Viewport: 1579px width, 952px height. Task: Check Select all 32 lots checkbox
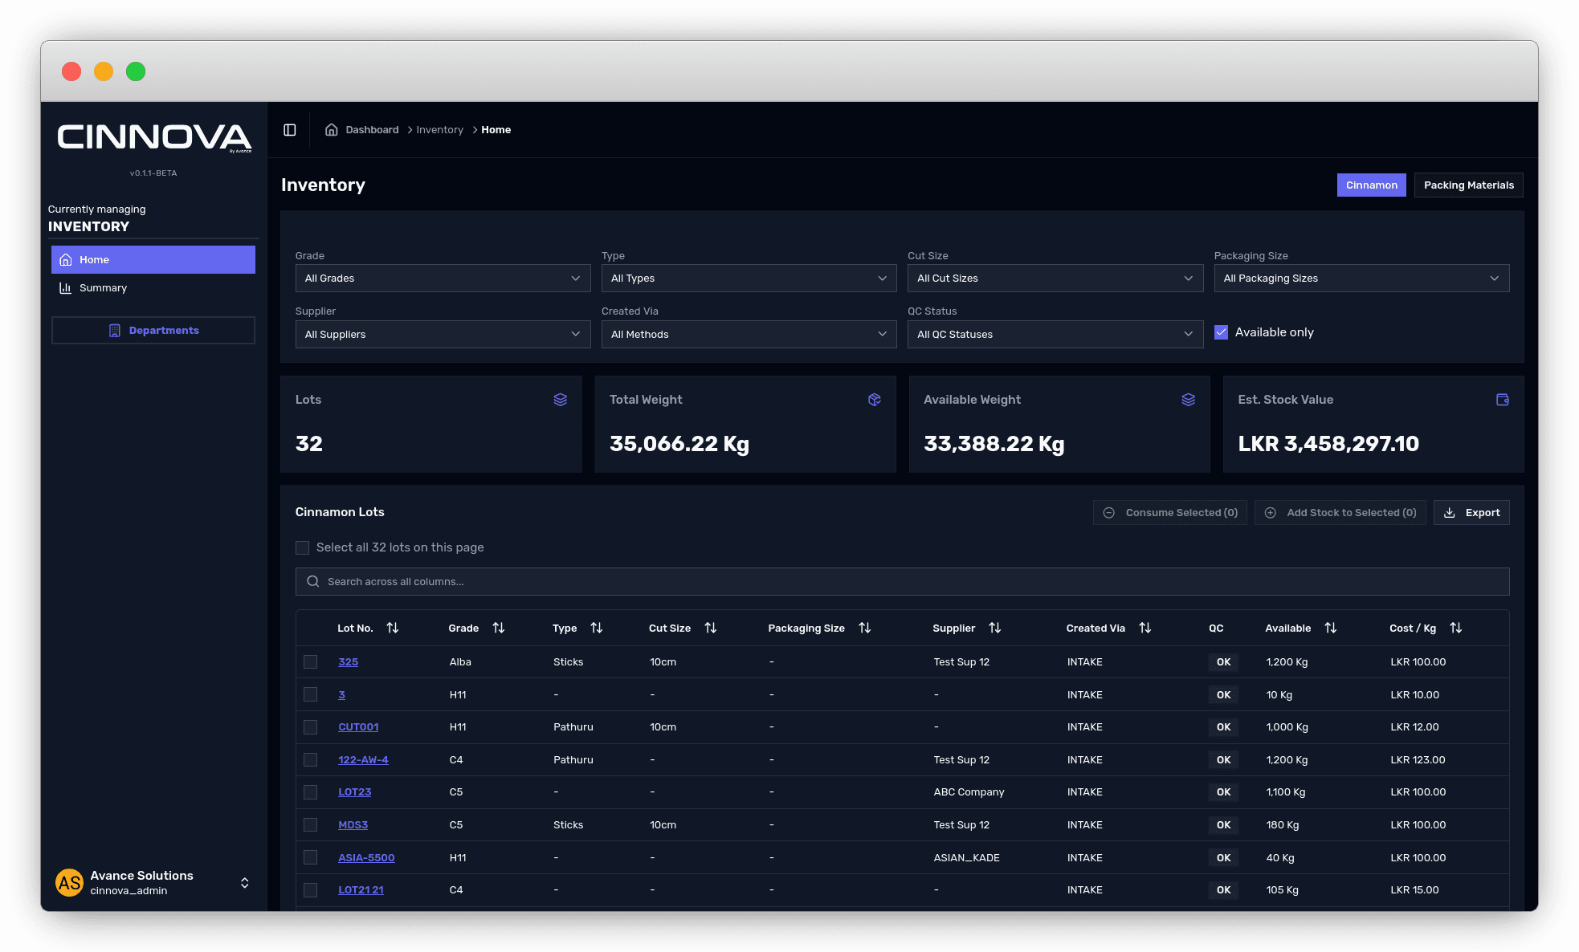(302, 547)
